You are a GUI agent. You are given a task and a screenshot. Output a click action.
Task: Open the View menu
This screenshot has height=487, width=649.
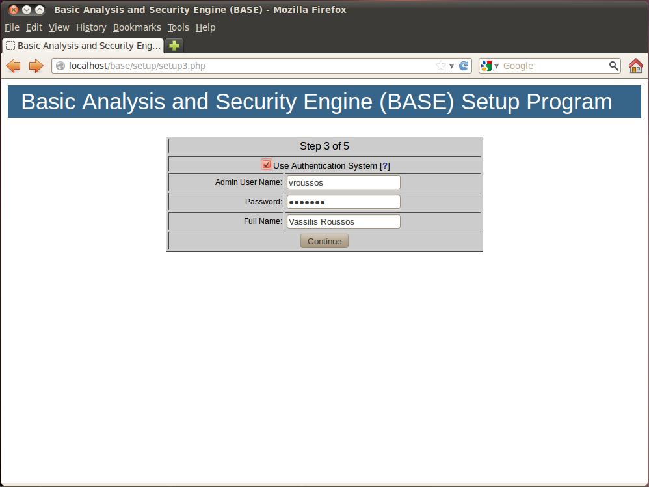tap(59, 27)
